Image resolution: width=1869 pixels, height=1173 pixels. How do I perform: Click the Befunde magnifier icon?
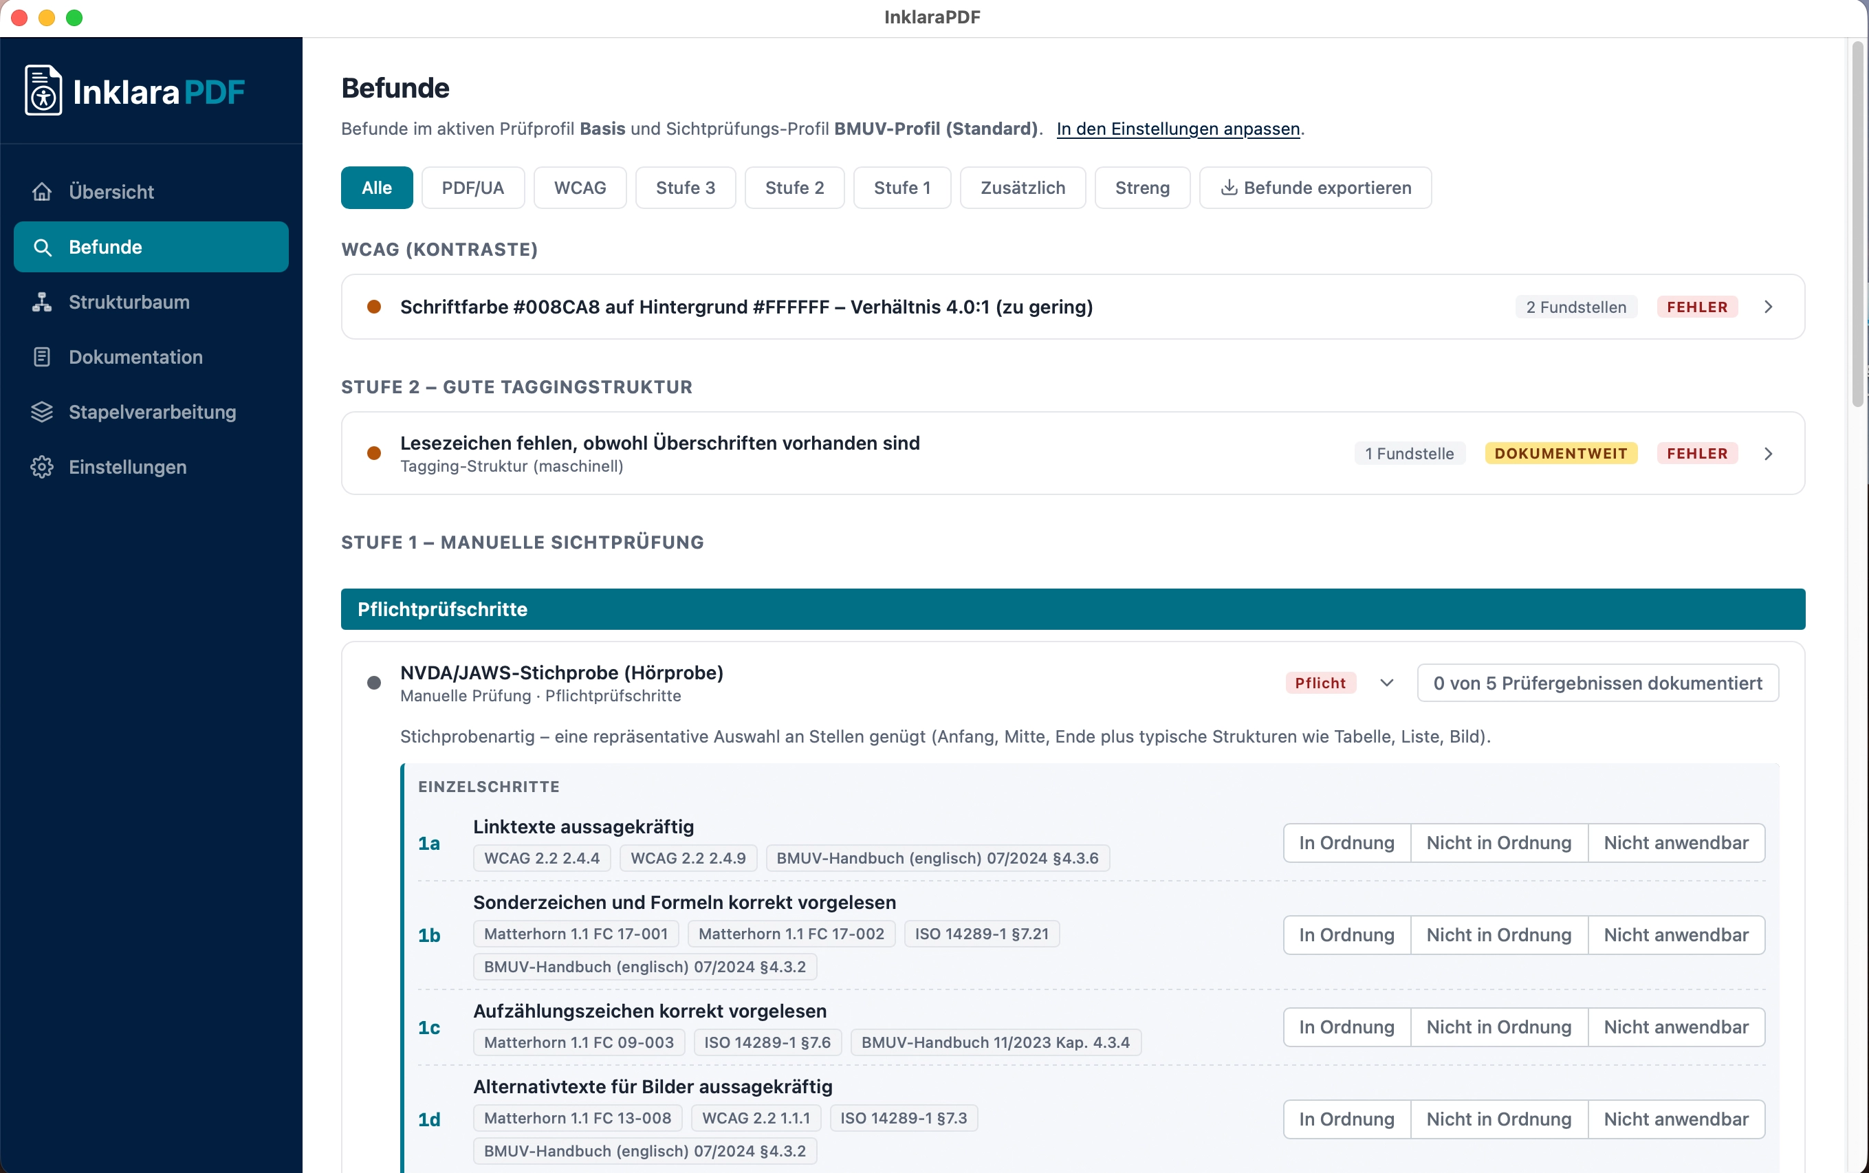[x=42, y=247]
